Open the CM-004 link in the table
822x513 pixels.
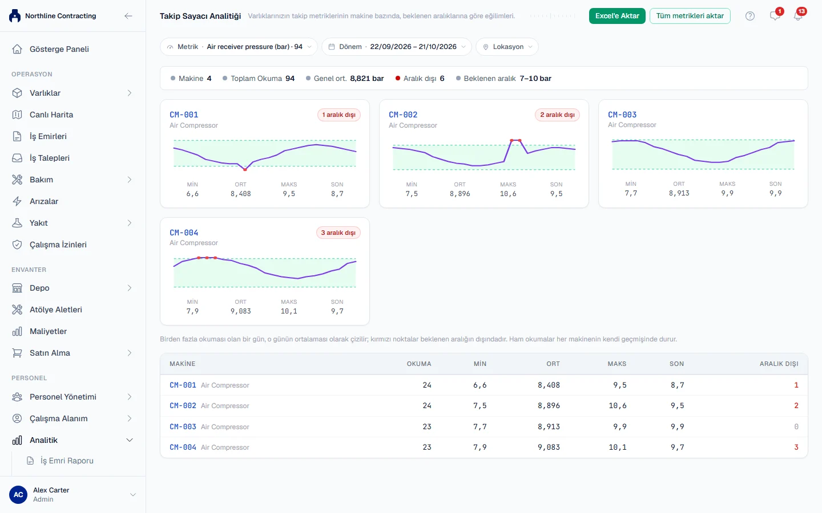pos(183,447)
